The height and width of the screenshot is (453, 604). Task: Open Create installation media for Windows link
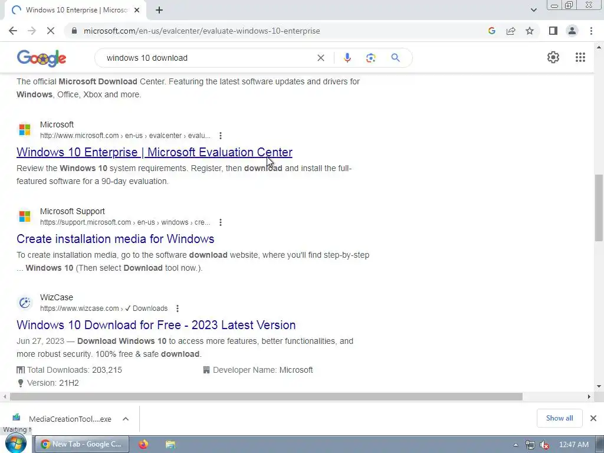point(115,239)
